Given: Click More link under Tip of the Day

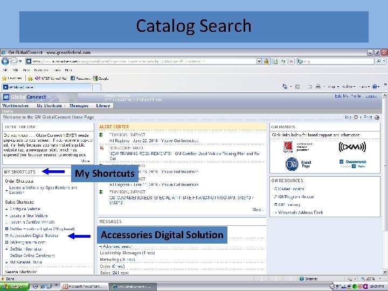Looking at the screenshot, I should pos(85,161).
